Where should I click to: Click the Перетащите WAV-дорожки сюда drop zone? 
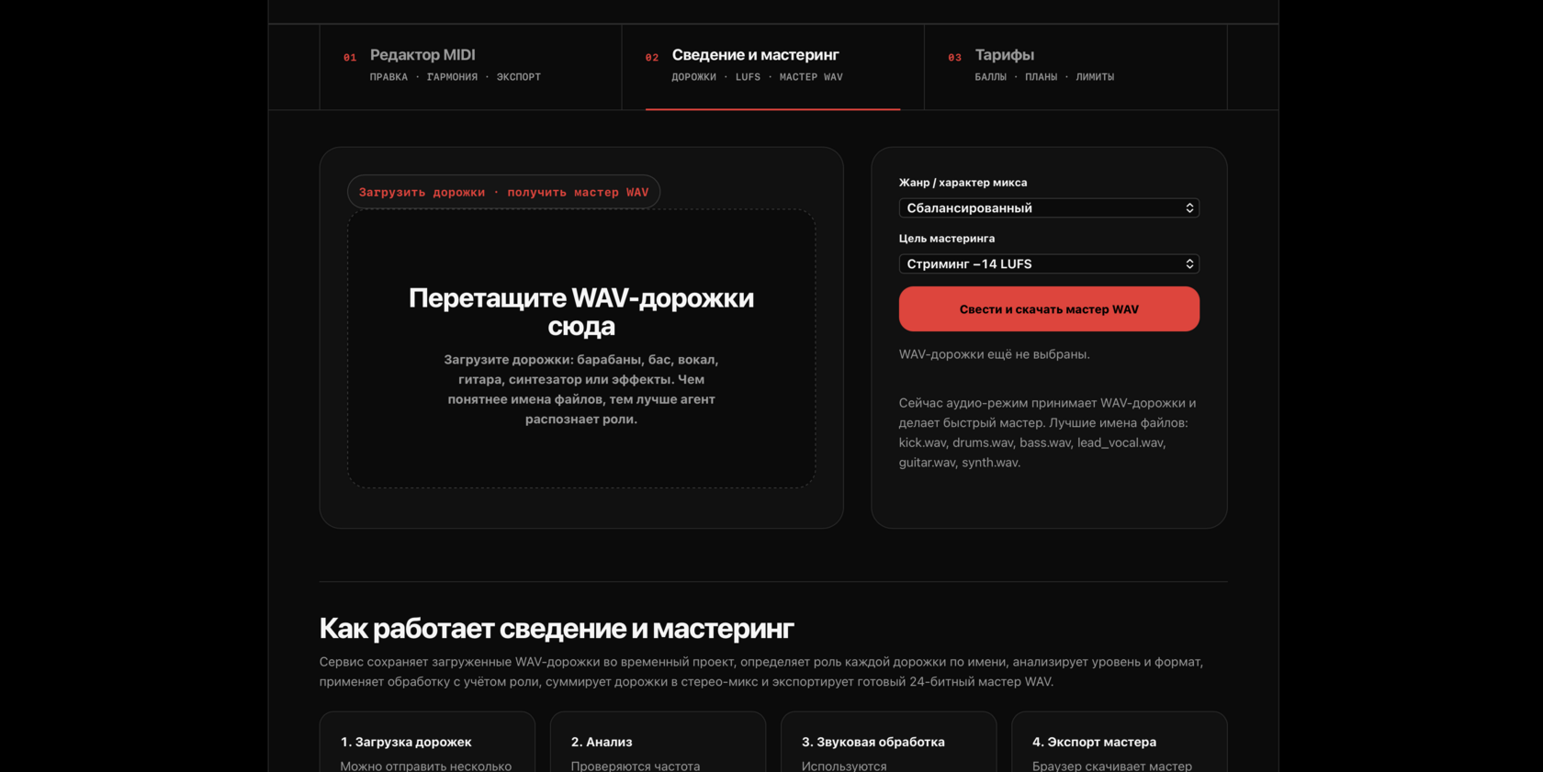pos(581,349)
